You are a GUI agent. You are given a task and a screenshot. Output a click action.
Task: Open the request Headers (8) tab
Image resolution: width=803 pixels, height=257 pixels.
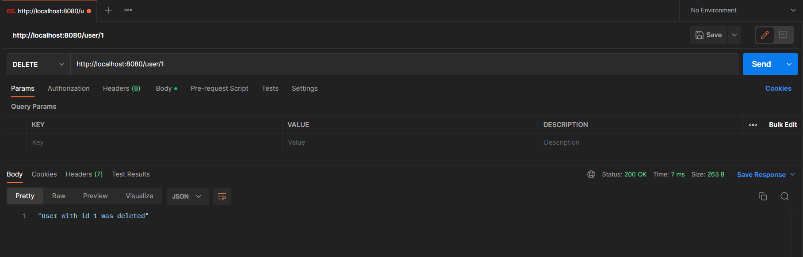pos(122,88)
